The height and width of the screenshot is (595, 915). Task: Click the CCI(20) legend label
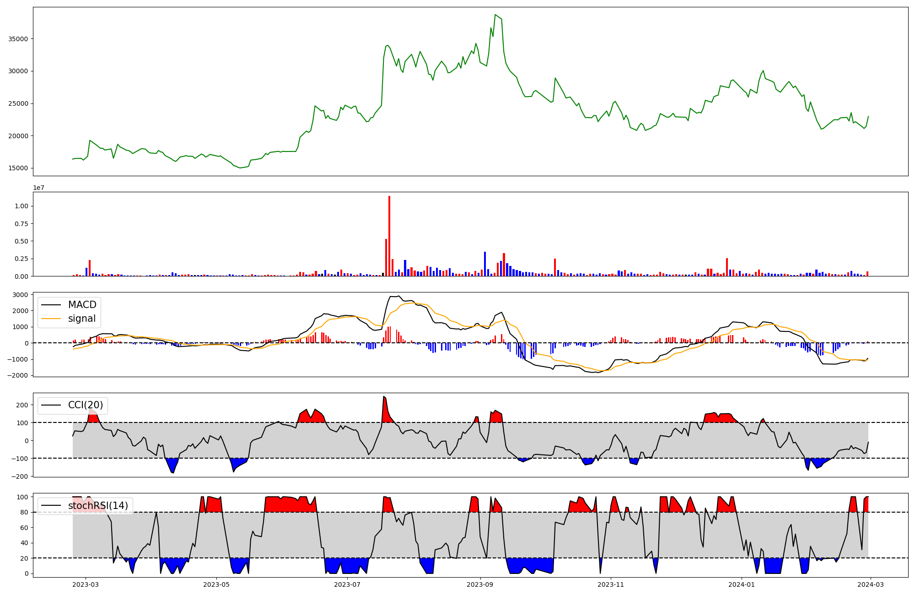pyautogui.click(x=86, y=405)
